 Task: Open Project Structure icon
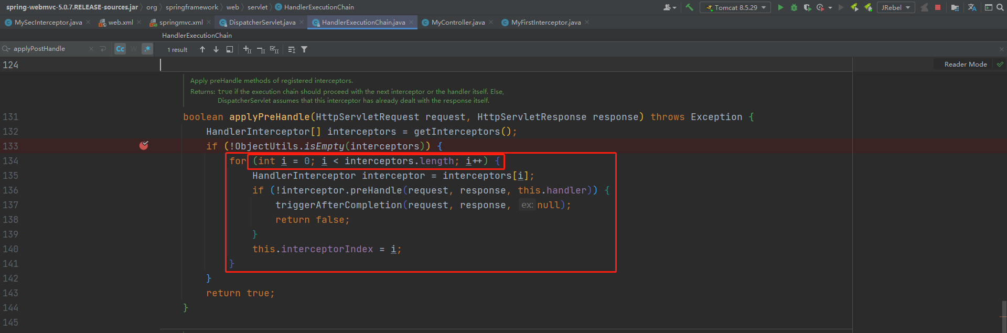click(955, 7)
